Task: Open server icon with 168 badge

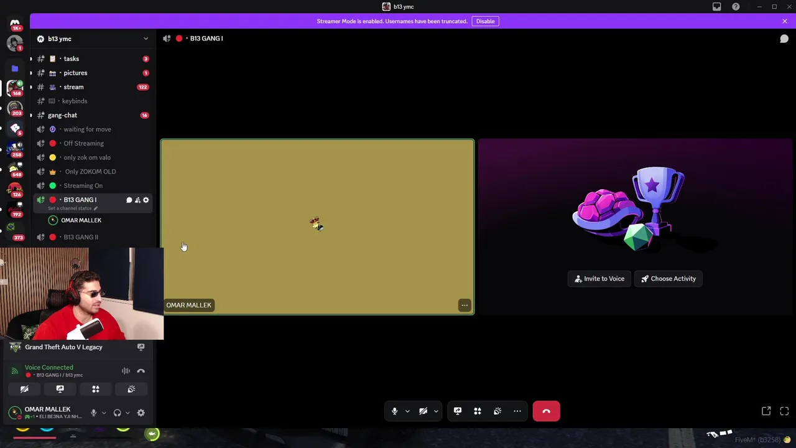Action: coord(15,88)
